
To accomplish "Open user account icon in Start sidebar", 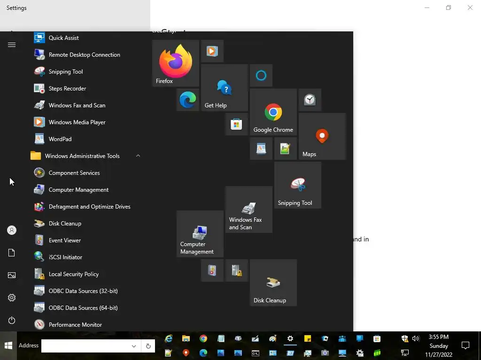I will coord(12,230).
